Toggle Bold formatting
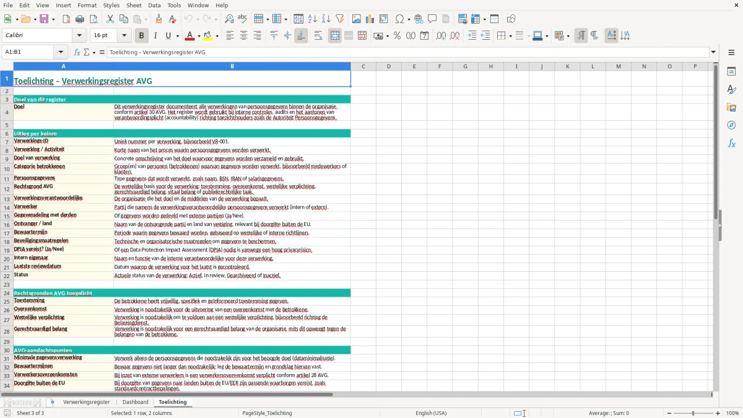The image size is (743, 418). pyautogui.click(x=141, y=36)
